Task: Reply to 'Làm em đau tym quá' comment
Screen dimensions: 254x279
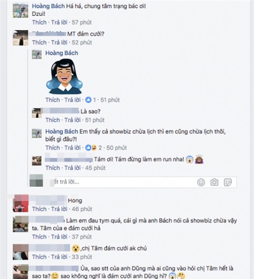Action: 59,237
